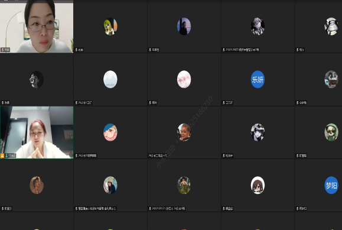342x230 pixels.
Task: Click the yellow-haired cartoon character avatar
Action: [110, 27]
